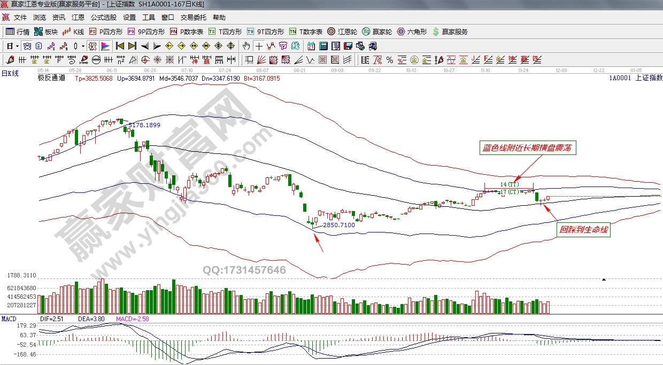Jump to the first bar button
This screenshot has height=365, width=663.
120,46
